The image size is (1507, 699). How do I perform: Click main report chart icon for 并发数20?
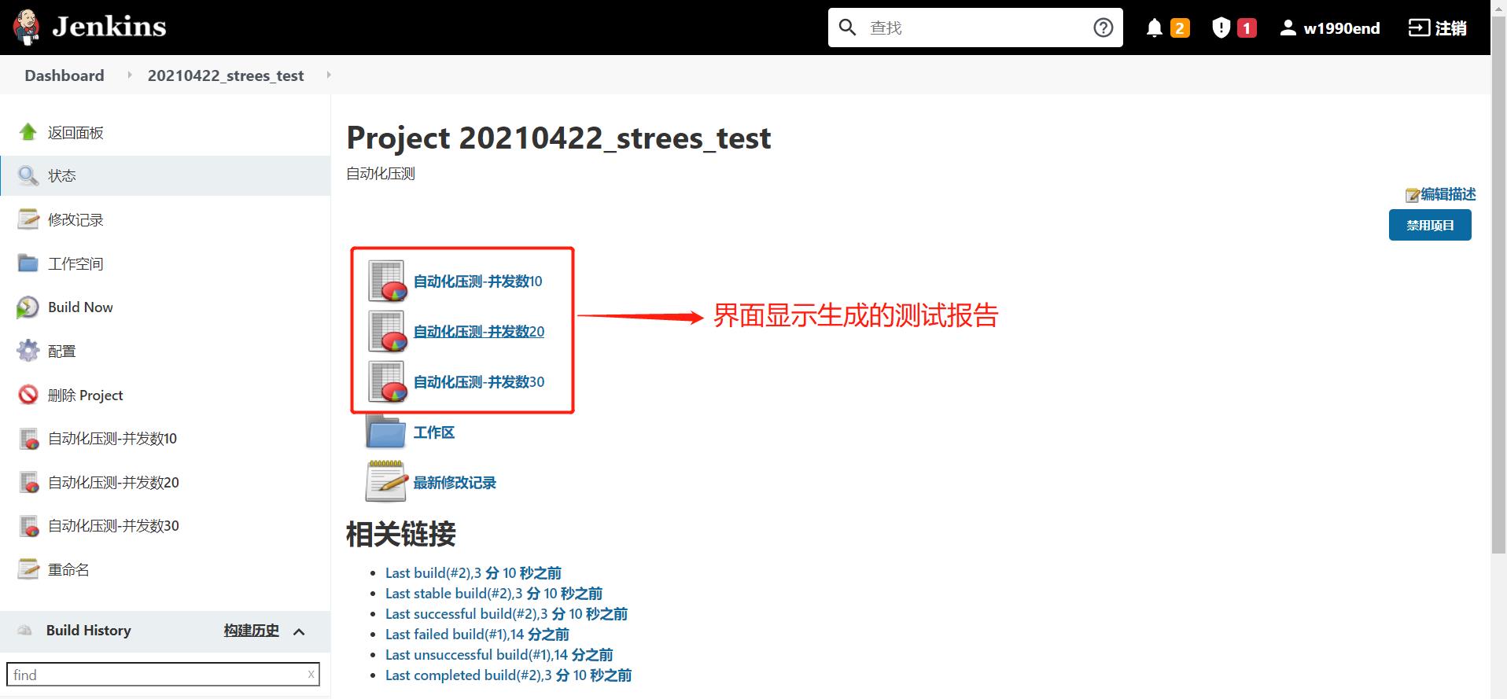pyautogui.click(x=387, y=332)
